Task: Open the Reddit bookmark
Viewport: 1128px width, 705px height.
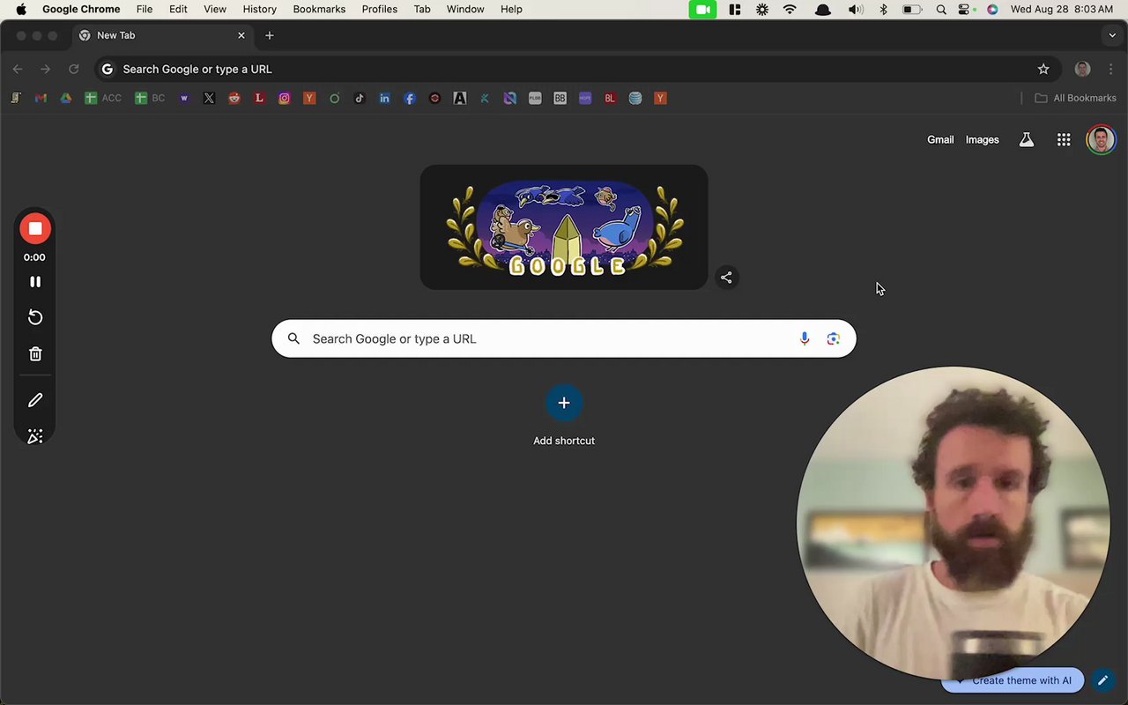Action: (x=234, y=99)
